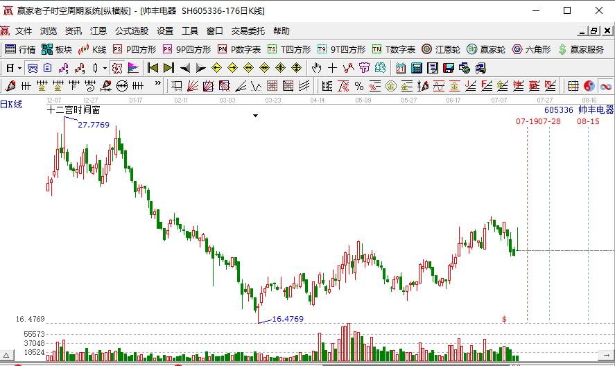The height and width of the screenshot is (366, 615).
Task: Open the black triangle dropdown above the chart
Action: coord(255,116)
